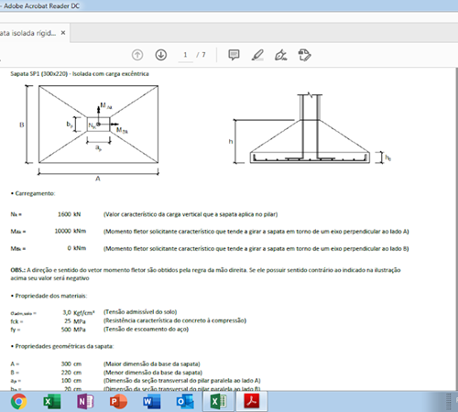The image size is (458, 412).
Task: Select Adobe Acrobat Reader in the taskbar
Action: tap(252, 401)
